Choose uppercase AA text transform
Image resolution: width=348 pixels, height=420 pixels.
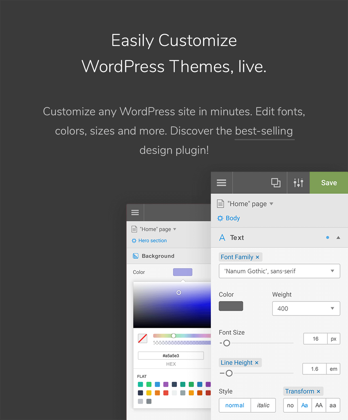pyautogui.click(x=319, y=405)
